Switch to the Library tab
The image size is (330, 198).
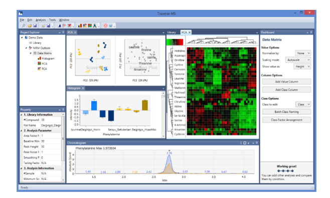coord(172,32)
